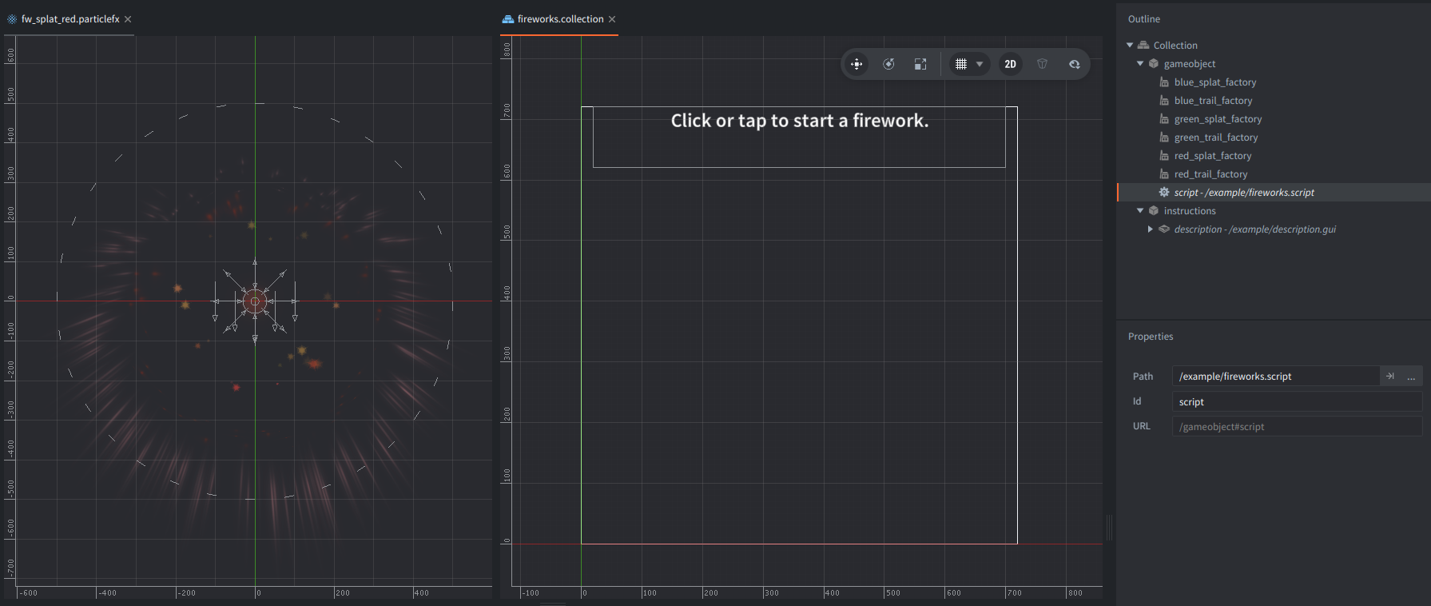Collapse the Collection root node
This screenshot has width=1431, height=606.
(x=1130, y=46)
